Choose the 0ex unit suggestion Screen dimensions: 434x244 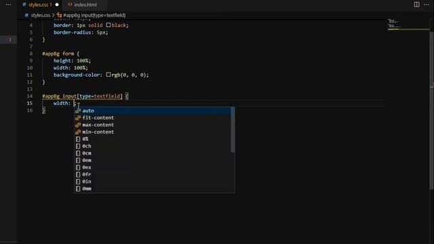153,167
